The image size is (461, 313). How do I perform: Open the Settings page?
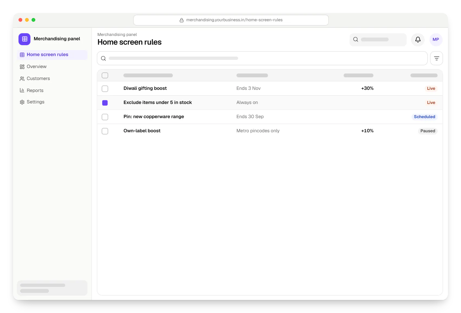click(x=52, y=102)
